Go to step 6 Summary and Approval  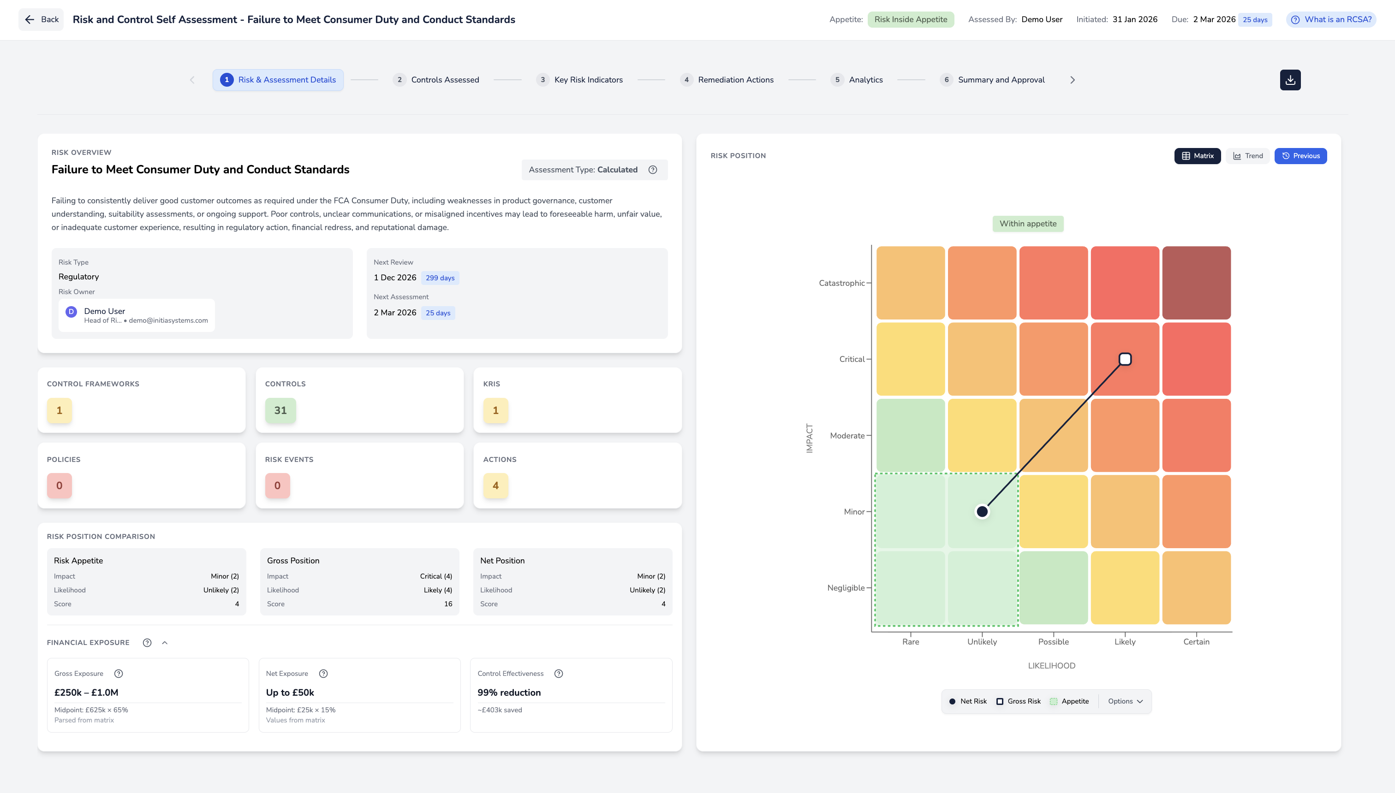point(992,80)
